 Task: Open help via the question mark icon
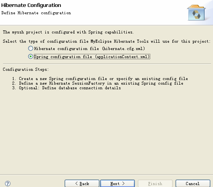tap(8, 184)
